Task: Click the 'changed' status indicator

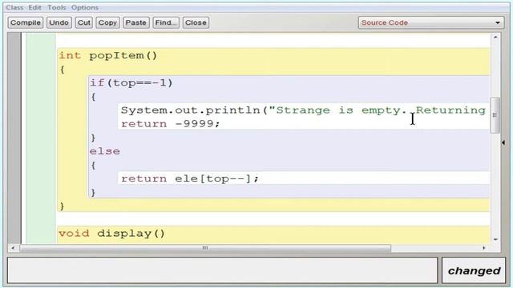Action: point(474,270)
